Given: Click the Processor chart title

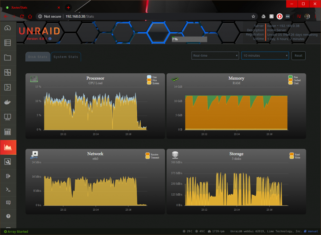Looking at the screenshot, I should (x=95, y=78).
